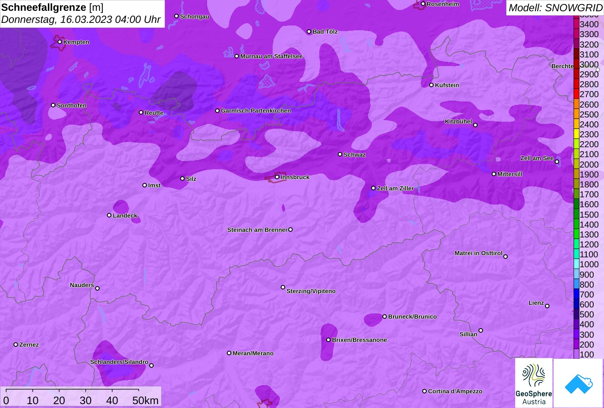604x408 pixels.
Task: Click the Schwaz location marker
Action: tap(340, 154)
